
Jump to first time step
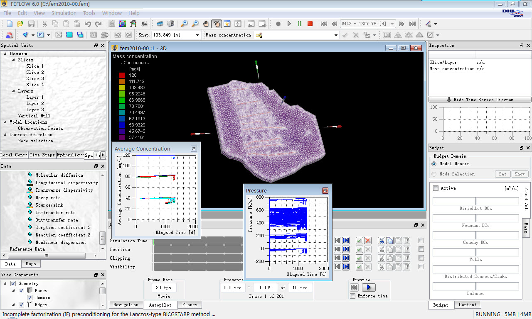pyautogui.click(x=324, y=24)
